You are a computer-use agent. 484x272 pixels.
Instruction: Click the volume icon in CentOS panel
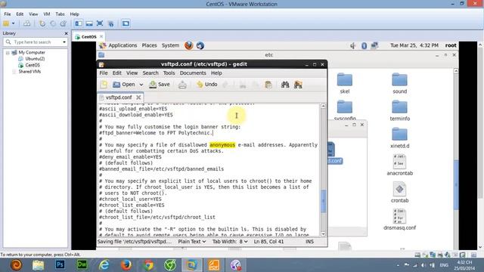point(353,45)
